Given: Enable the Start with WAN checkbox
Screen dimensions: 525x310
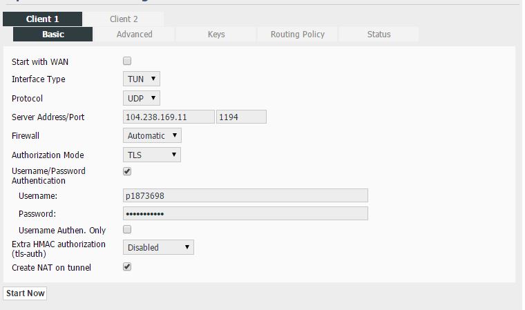Looking at the screenshot, I should tap(127, 61).
